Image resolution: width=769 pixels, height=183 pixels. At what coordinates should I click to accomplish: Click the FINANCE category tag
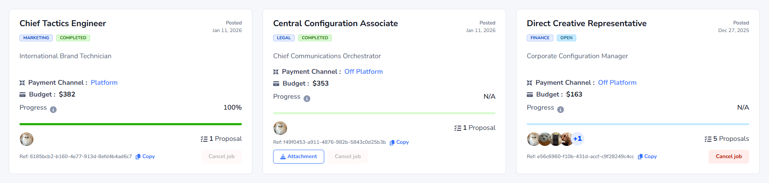(x=540, y=38)
